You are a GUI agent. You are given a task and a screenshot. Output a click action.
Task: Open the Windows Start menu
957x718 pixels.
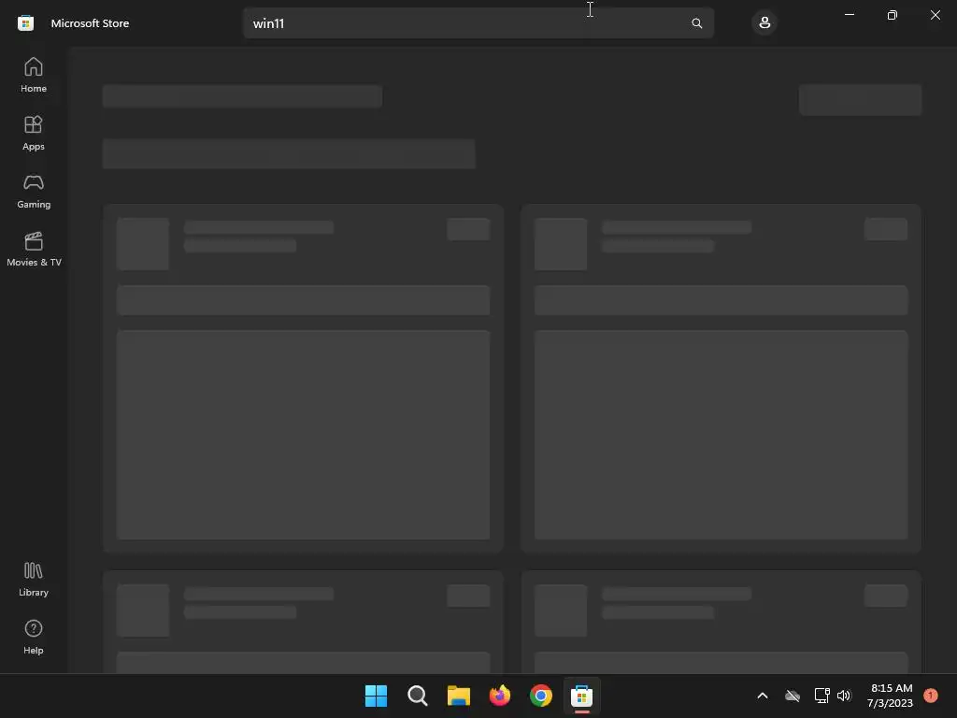point(376,696)
